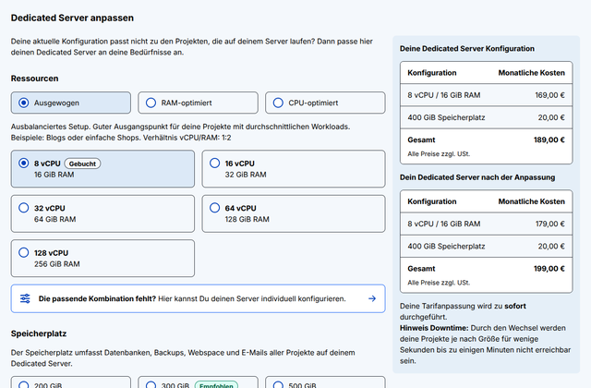Select the Ausgewogen resource profile
This screenshot has width=591, height=388.
[x=71, y=103]
